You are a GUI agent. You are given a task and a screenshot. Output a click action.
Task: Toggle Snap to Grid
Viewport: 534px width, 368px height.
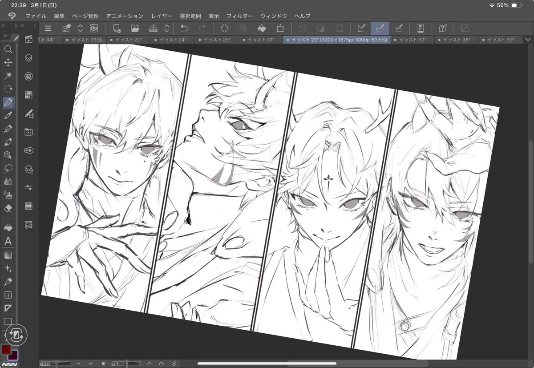click(399, 28)
